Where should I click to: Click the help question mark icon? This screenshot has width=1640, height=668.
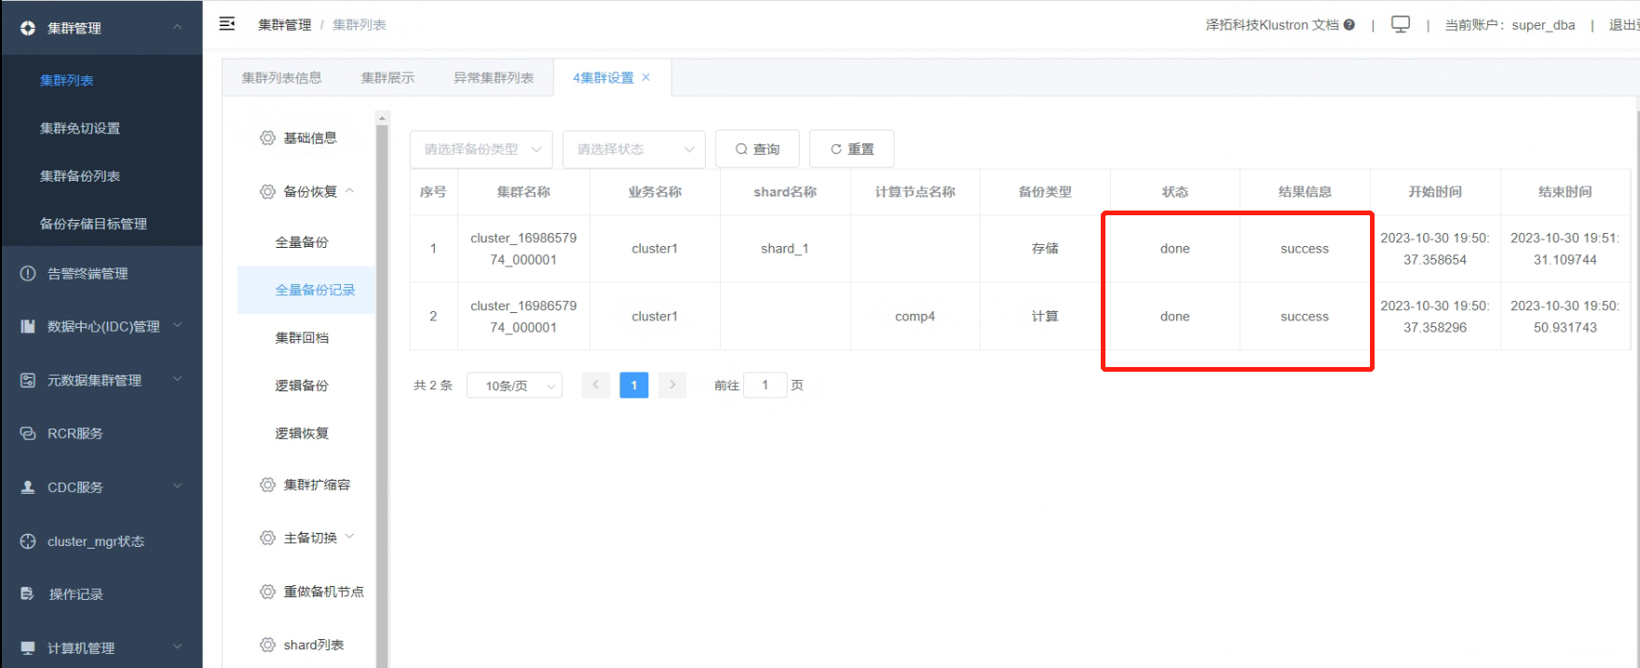tap(1349, 25)
